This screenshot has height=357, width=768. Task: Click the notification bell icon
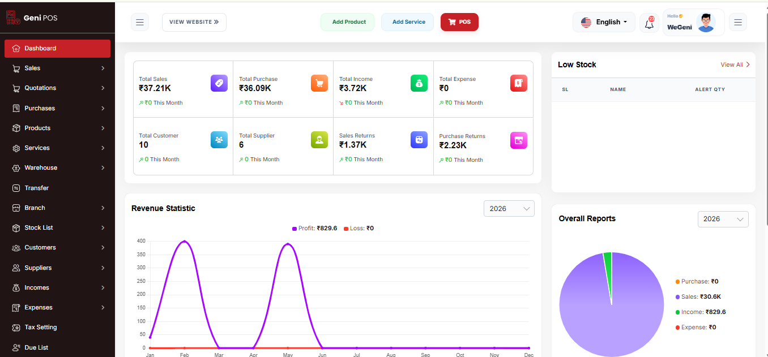click(x=649, y=23)
